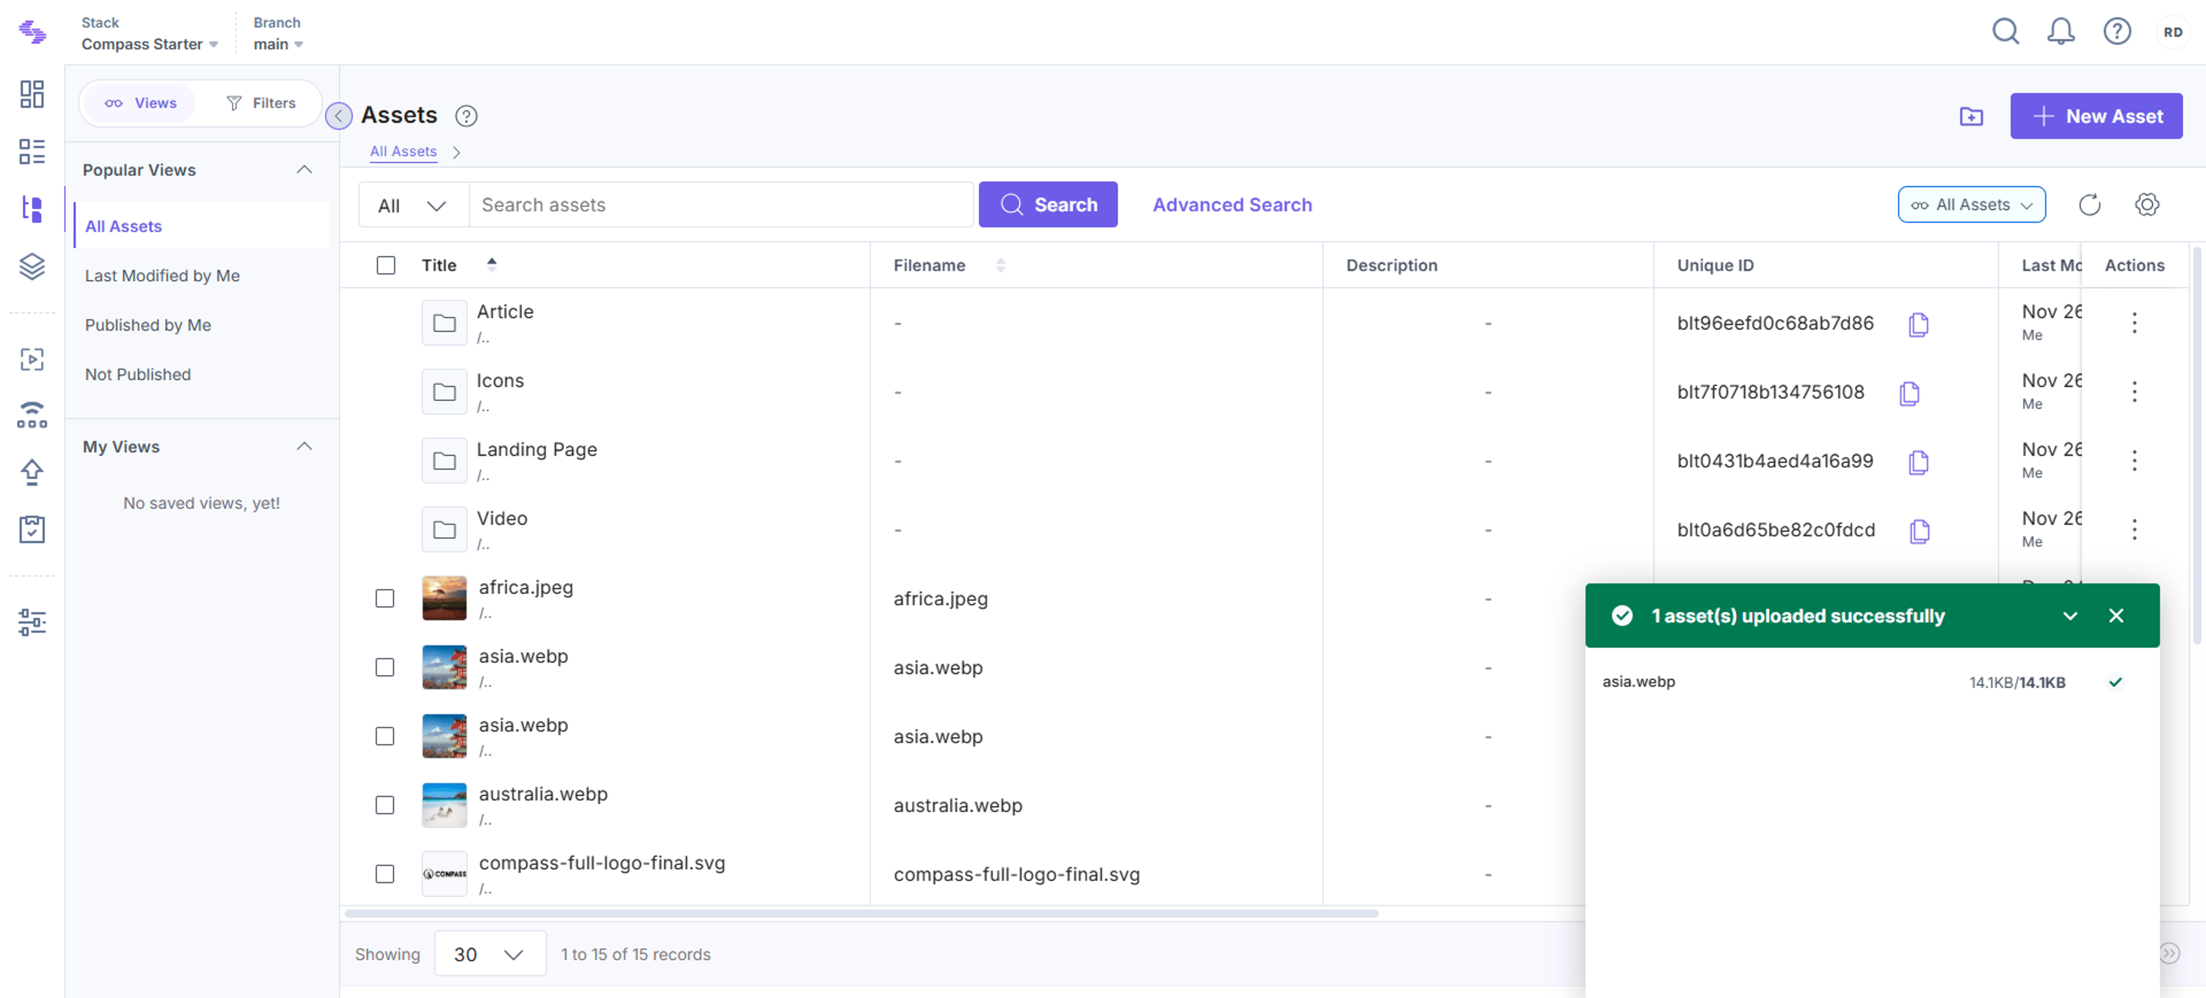Select All Assets in Popular Views

click(202, 226)
